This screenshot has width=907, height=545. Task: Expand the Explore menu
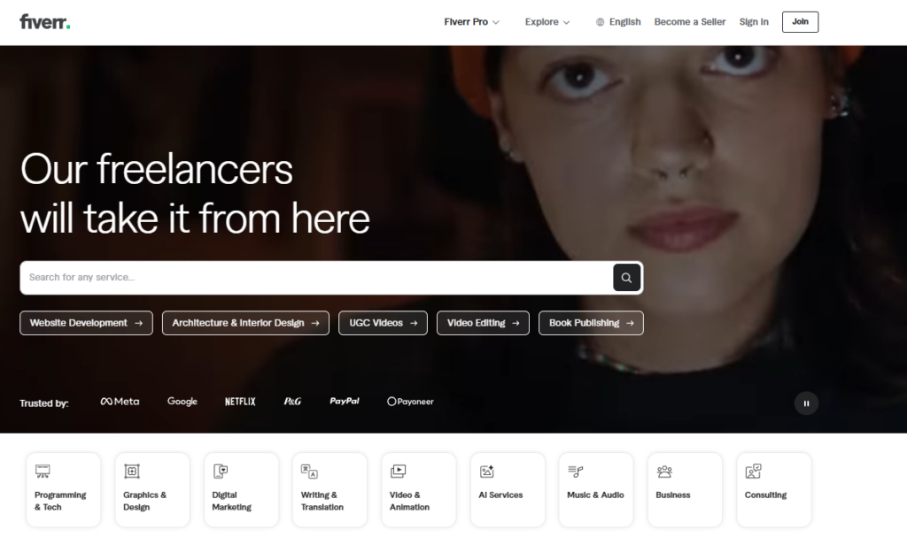pos(547,22)
